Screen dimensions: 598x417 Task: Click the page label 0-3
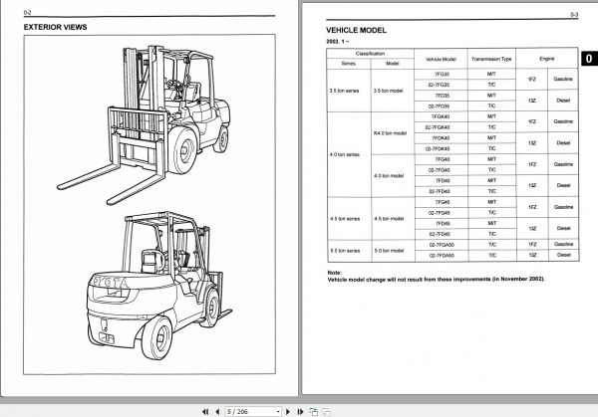point(574,15)
